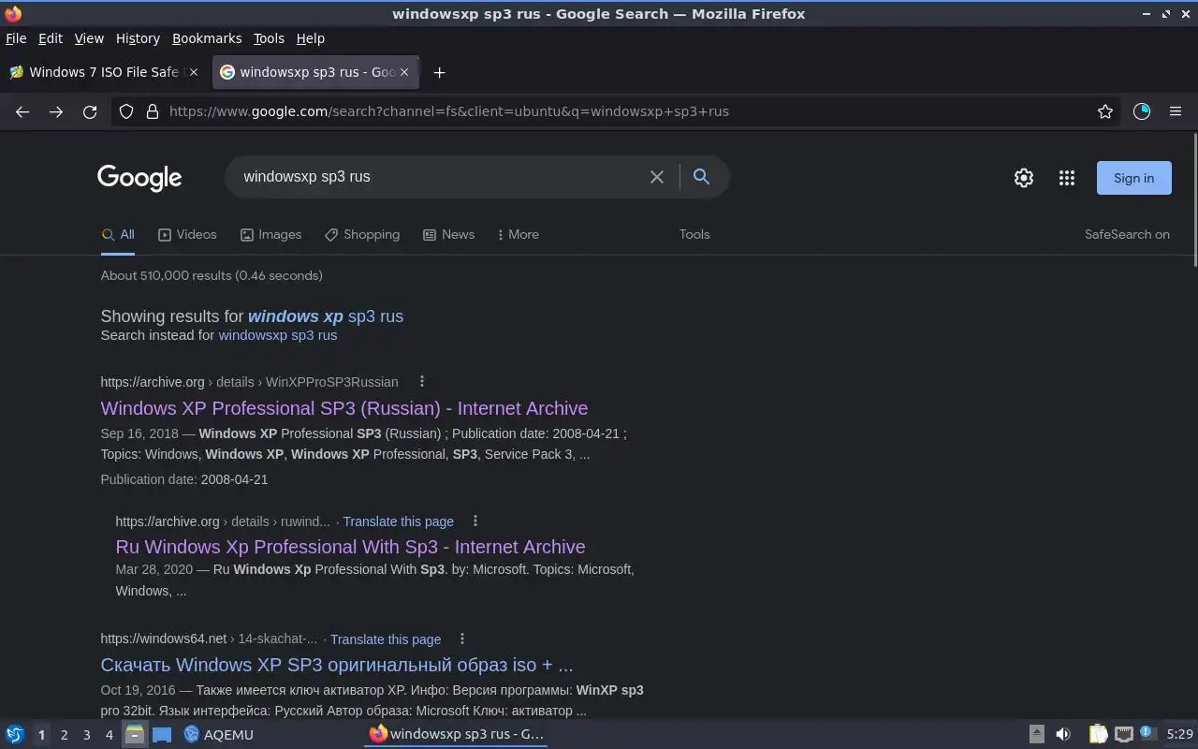Switch to workspace 4
This screenshot has width=1198, height=749.
click(109, 735)
